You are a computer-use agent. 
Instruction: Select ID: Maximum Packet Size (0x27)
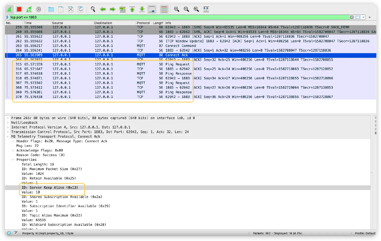[52, 169]
